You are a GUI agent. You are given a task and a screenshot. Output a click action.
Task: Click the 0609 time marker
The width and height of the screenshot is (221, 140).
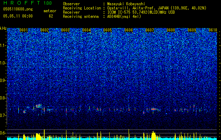(192, 30)
